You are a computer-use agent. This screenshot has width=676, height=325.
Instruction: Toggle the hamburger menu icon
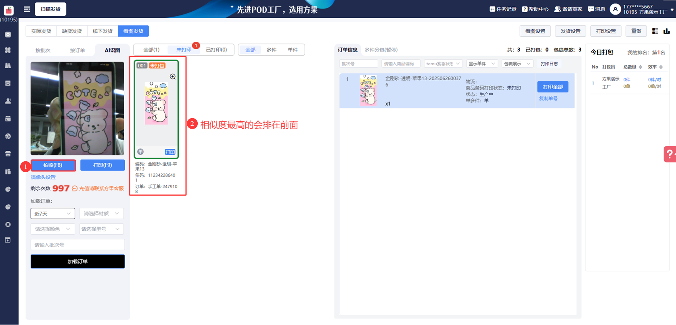[27, 9]
